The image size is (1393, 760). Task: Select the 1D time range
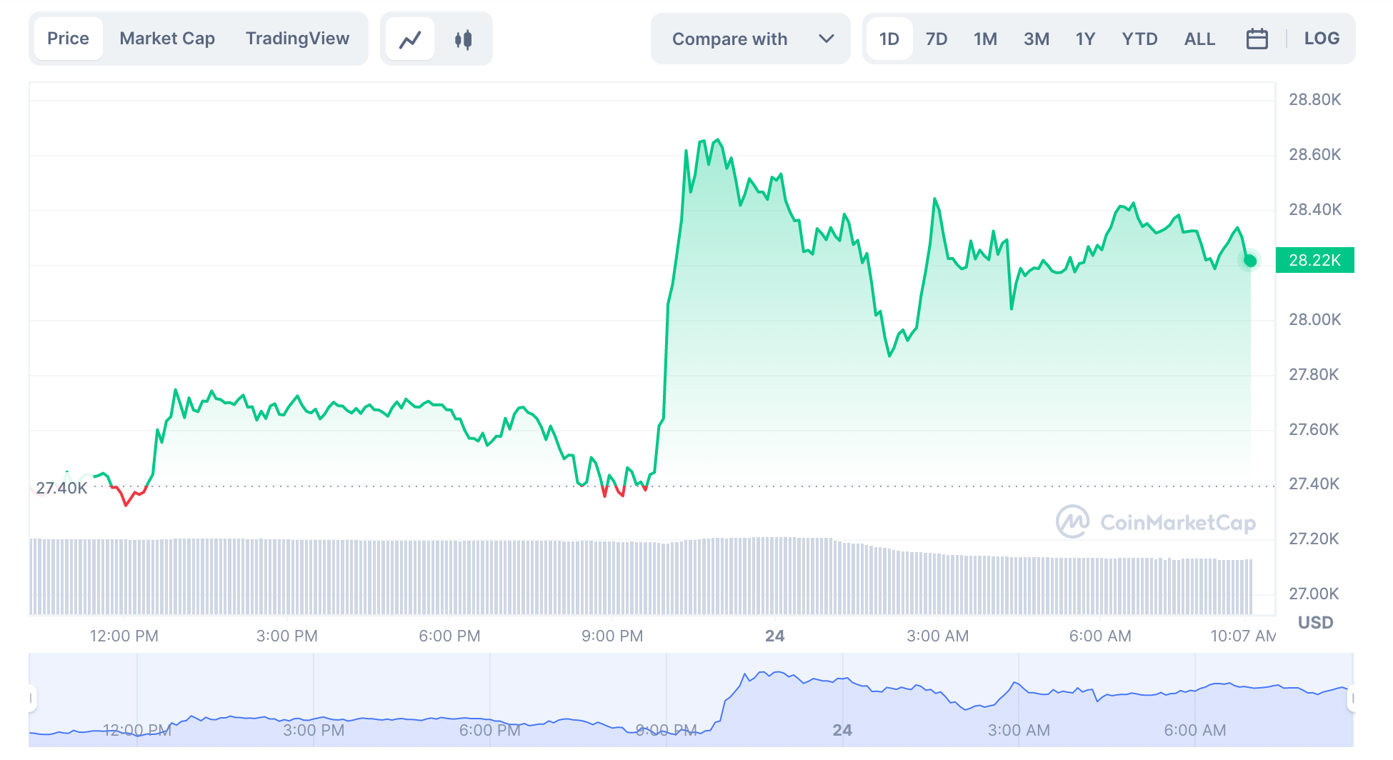tap(889, 39)
